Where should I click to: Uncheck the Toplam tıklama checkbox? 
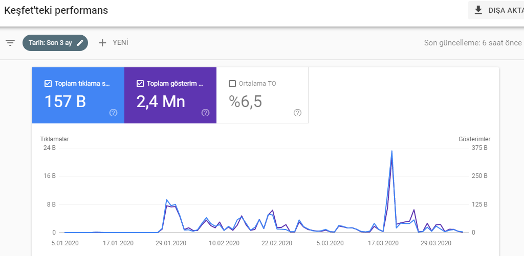click(48, 84)
